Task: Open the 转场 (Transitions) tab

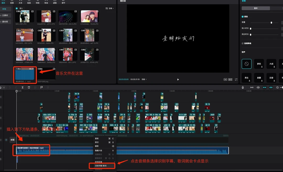Action: tap(46, 2)
